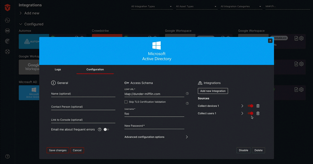Screen dimensions: 313x164
Task: Open All Integration Types dropdown
Action: (x=151, y=6)
